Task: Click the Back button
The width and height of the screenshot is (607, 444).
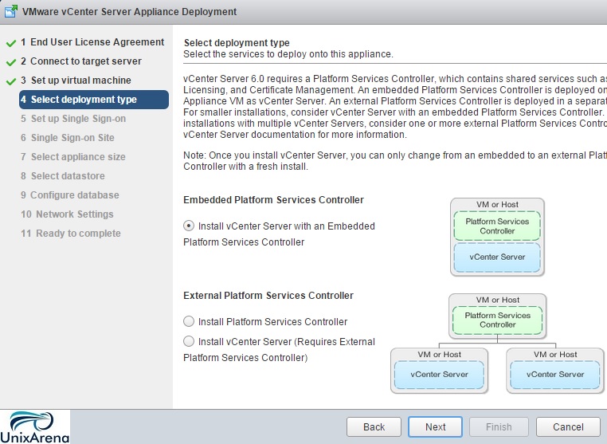Action: (374, 427)
